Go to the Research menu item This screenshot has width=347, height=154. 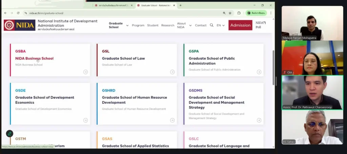(x=167, y=25)
